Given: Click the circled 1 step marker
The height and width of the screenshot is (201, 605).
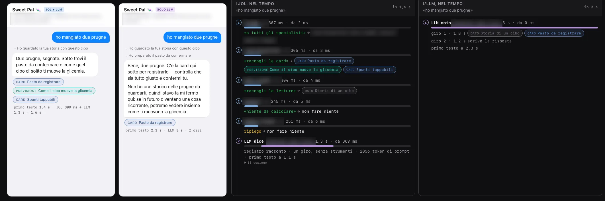Looking at the screenshot, I should pos(239,22).
